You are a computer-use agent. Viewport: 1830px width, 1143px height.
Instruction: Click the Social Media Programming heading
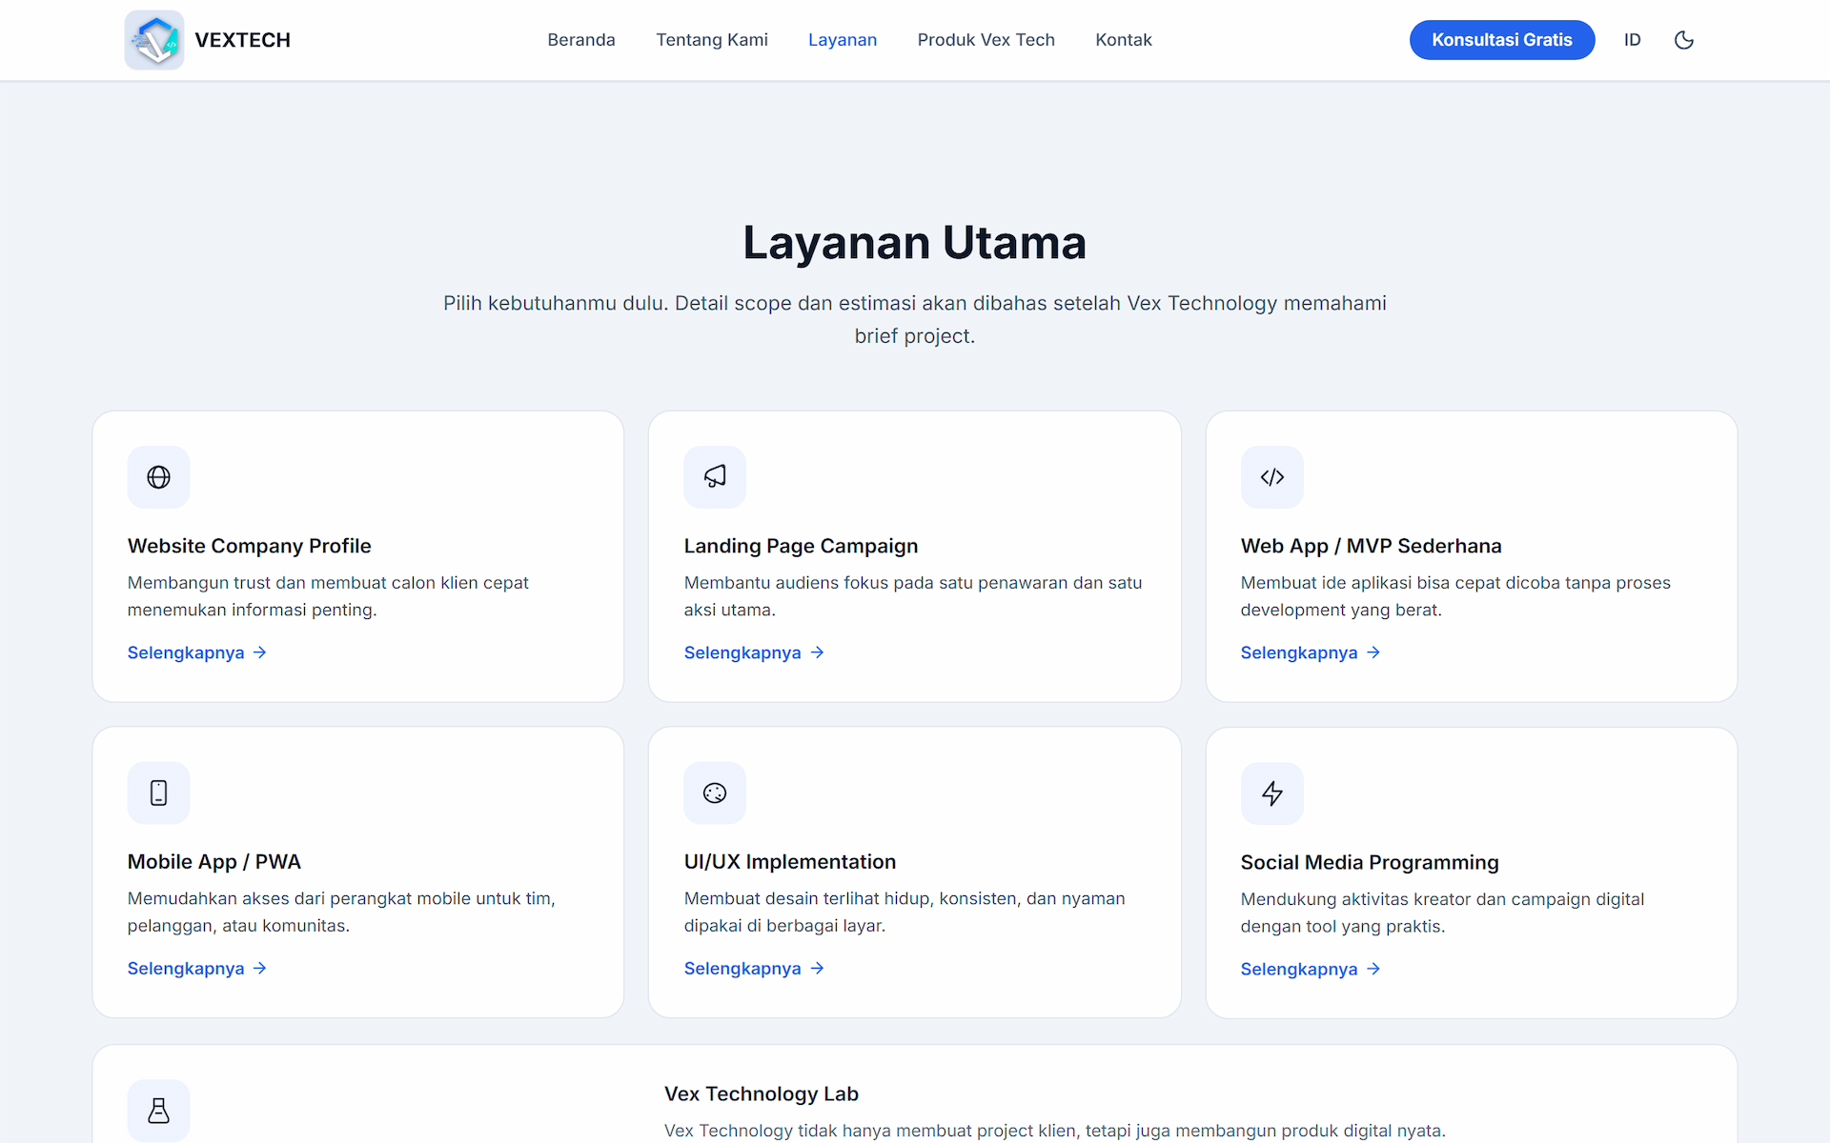[x=1370, y=863]
